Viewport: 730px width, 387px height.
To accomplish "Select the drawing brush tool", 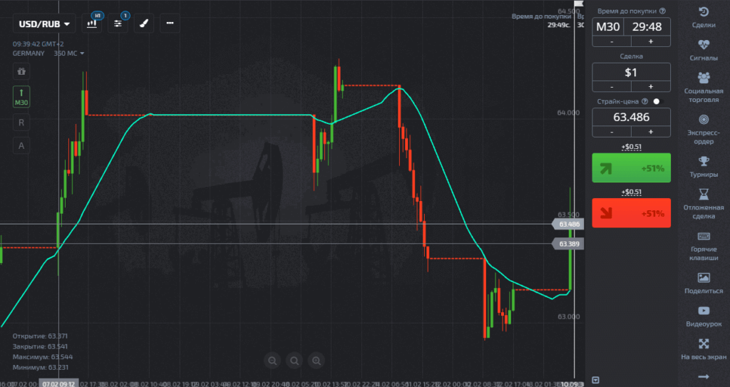I will (x=143, y=24).
